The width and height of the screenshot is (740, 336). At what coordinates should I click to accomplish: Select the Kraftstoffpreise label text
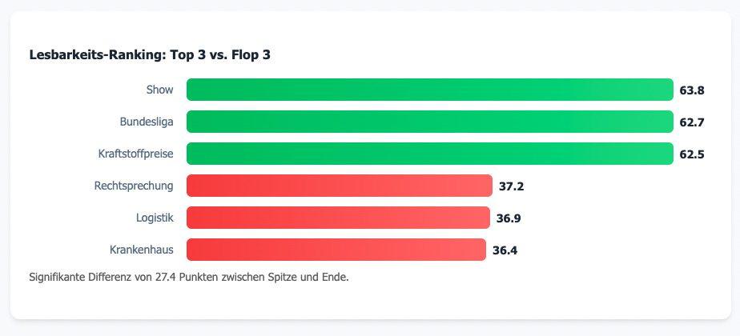pos(135,154)
